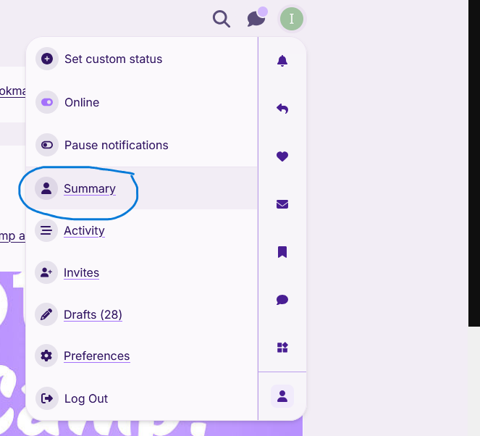Go to the Activity page

click(x=84, y=230)
